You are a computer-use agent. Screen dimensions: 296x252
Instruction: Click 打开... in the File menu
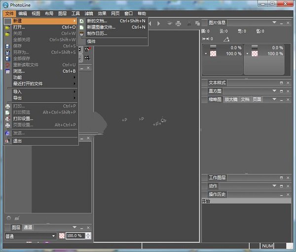click(x=41, y=27)
